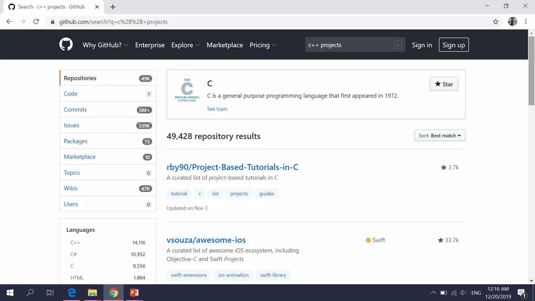Click the See topic link

pos(217,109)
